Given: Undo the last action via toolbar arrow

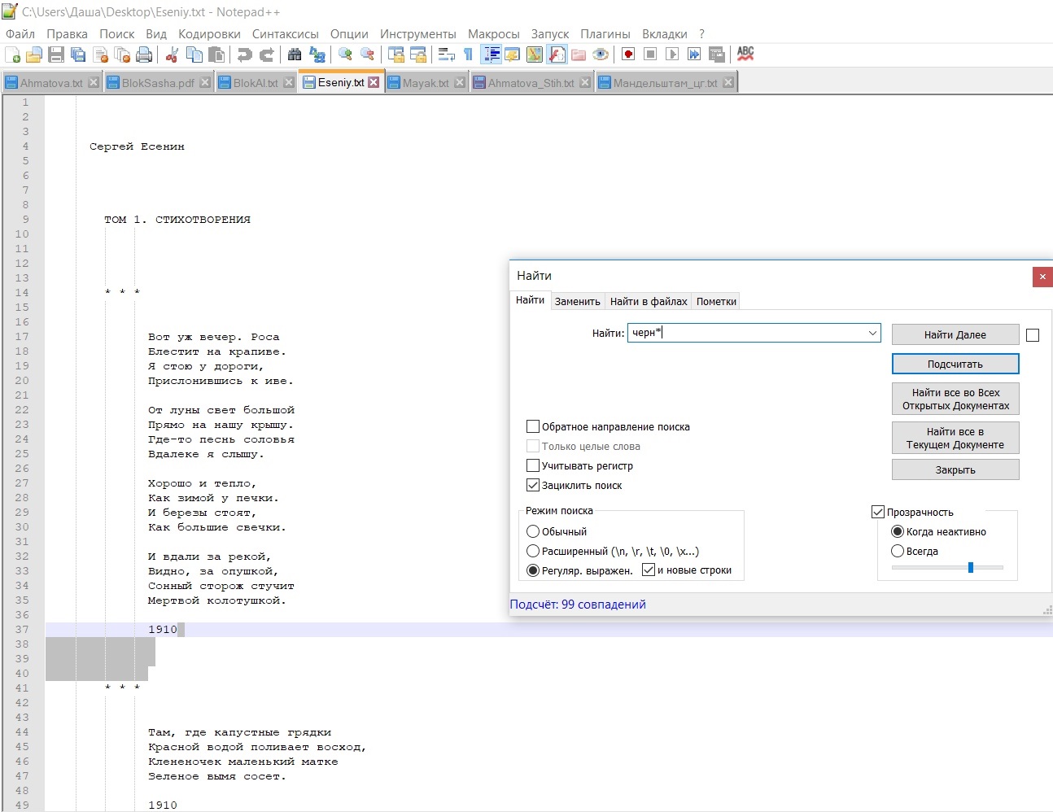Looking at the screenshot, I should 244,55.
